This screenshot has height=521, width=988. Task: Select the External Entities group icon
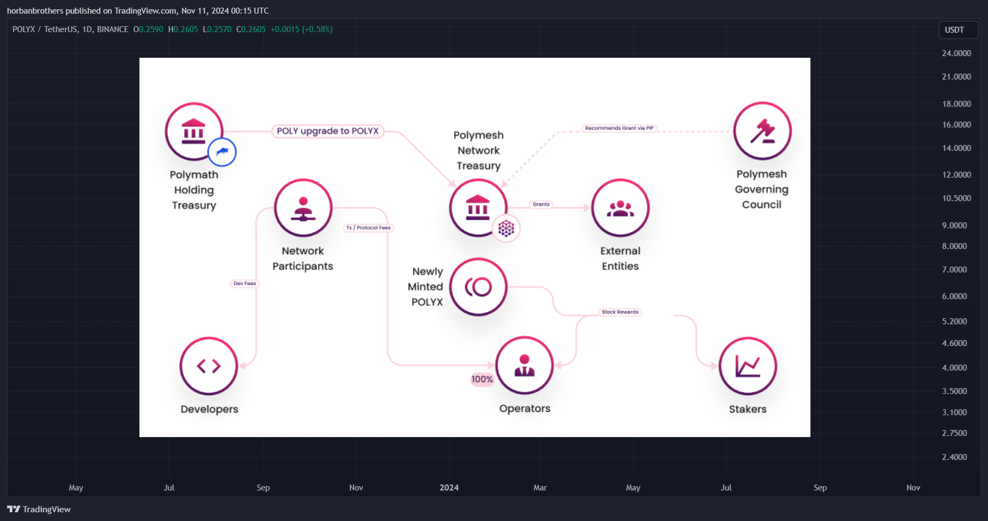(x=620, y=208)
